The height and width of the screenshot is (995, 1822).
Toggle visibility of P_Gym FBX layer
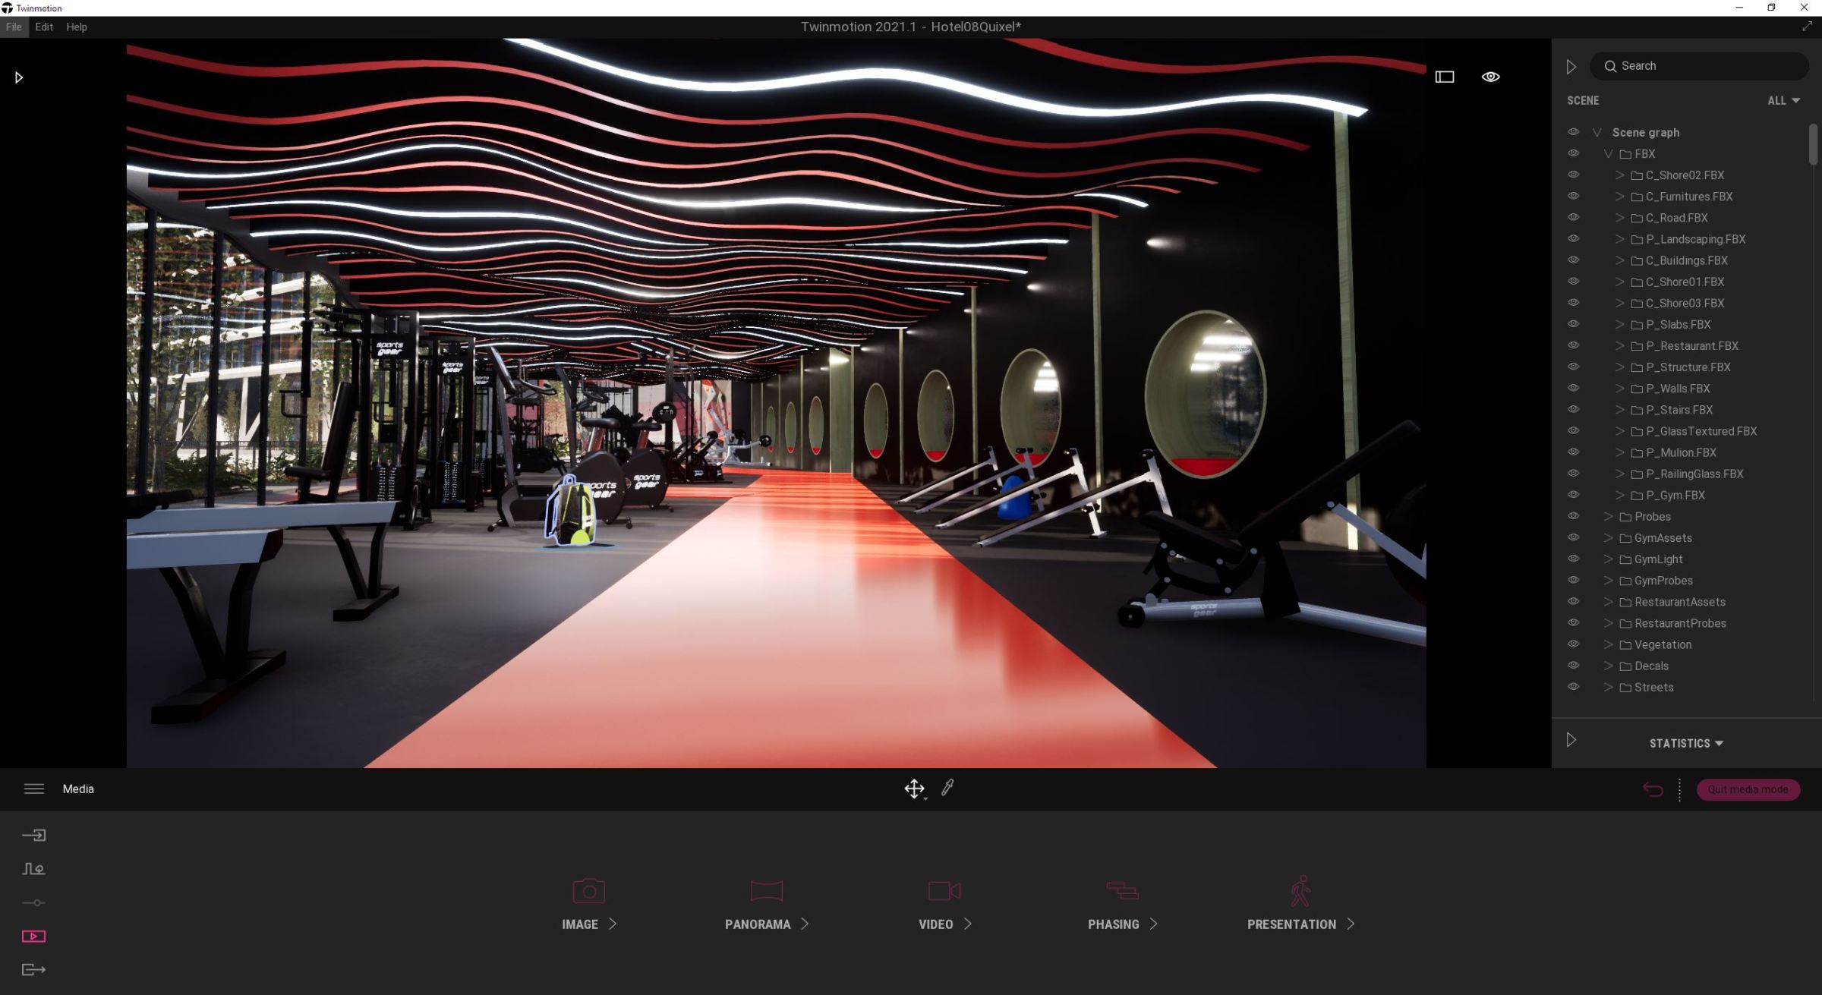point(1572,495)
